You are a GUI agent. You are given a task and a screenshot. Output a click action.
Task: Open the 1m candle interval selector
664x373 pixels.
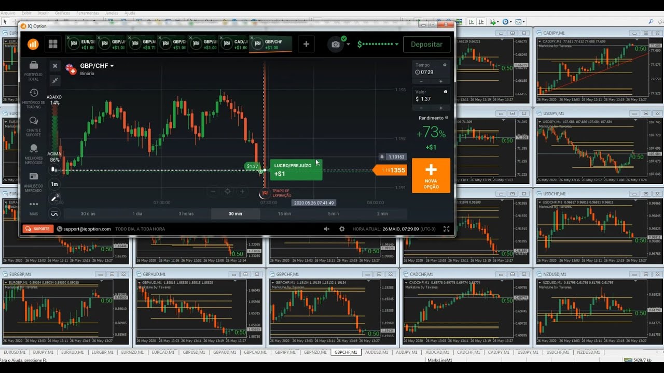coord(54,184)
